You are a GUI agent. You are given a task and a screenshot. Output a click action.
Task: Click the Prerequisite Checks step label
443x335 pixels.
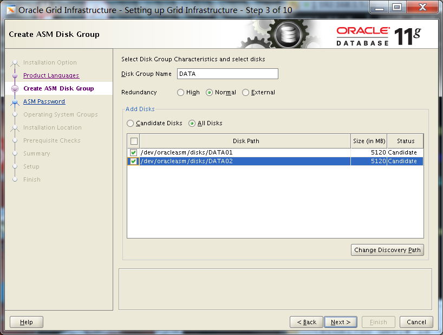pyautogui.click(x=51, y=140)
